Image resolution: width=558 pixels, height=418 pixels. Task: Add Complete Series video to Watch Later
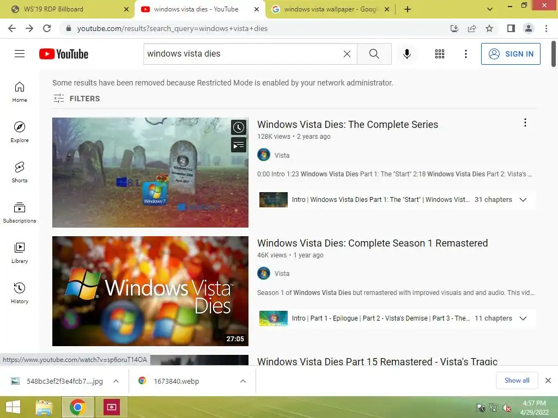tap(239, 127)
